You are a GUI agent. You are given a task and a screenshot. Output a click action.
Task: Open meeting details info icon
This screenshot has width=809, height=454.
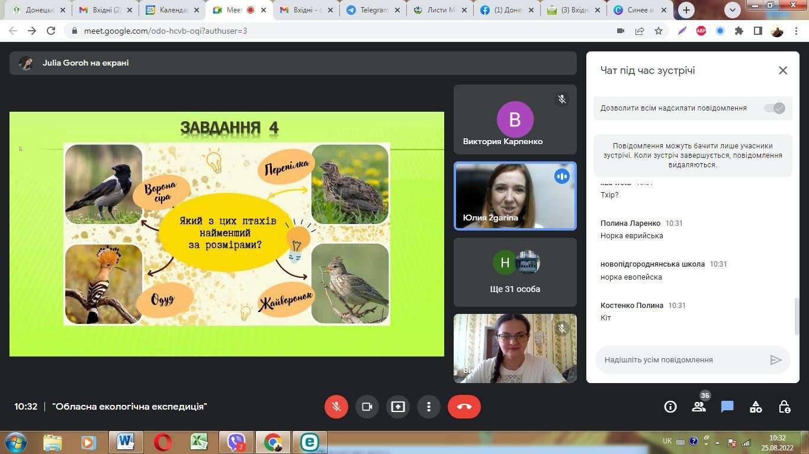[x=670, y=407]
